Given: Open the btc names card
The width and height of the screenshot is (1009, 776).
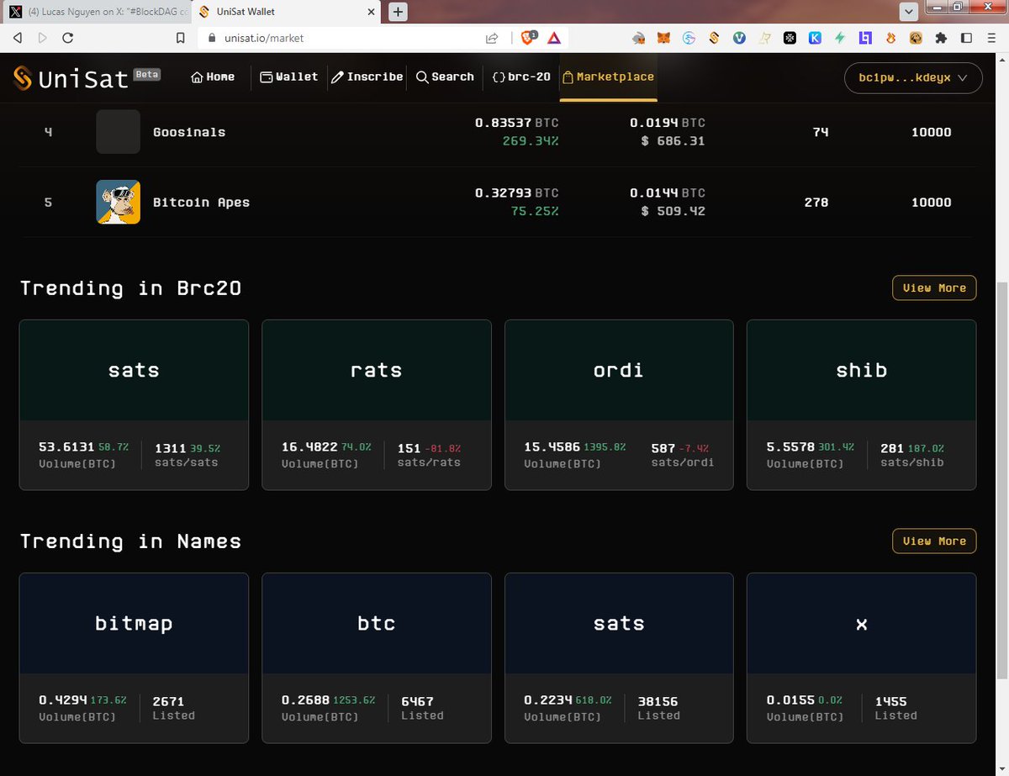Looking at the screenshot, I should (377, 658).
